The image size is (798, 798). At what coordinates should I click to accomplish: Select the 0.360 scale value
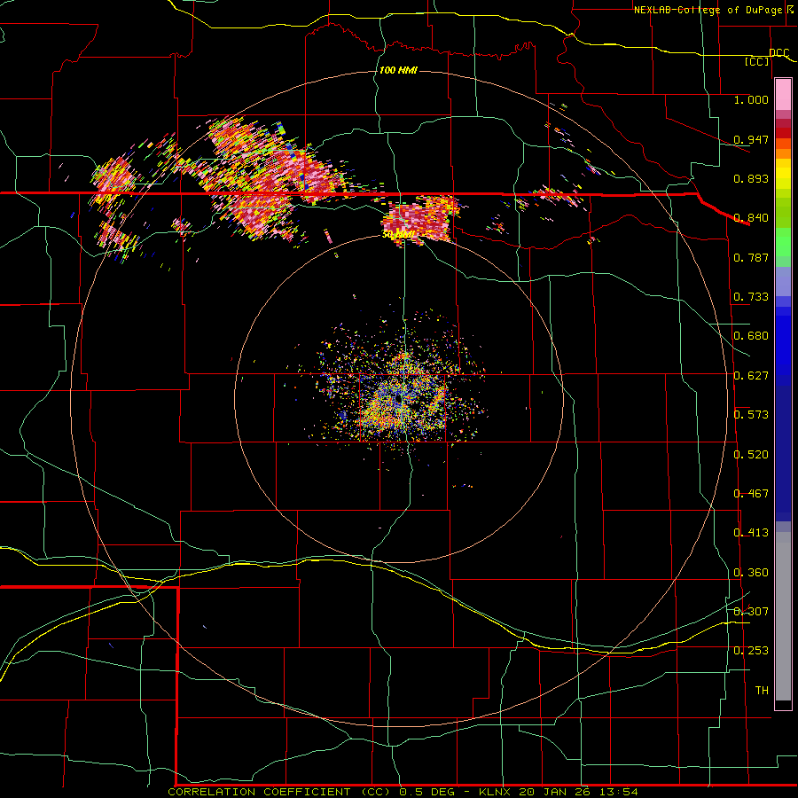click(x=751, y=573)
